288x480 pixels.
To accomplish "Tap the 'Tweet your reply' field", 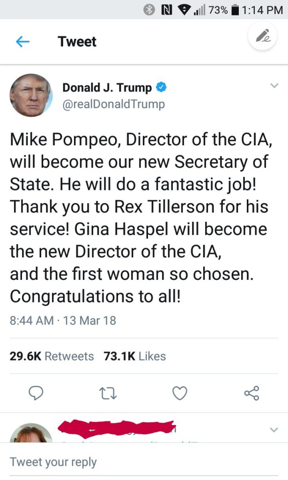I will tap(140, 462).
